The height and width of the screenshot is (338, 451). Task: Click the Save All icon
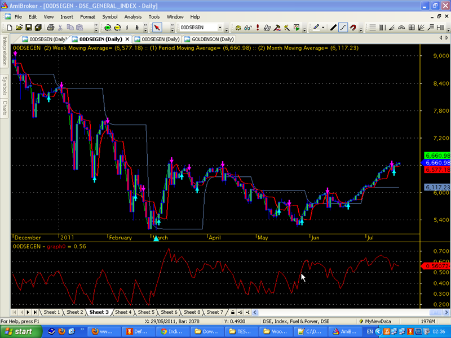[38, 28]
